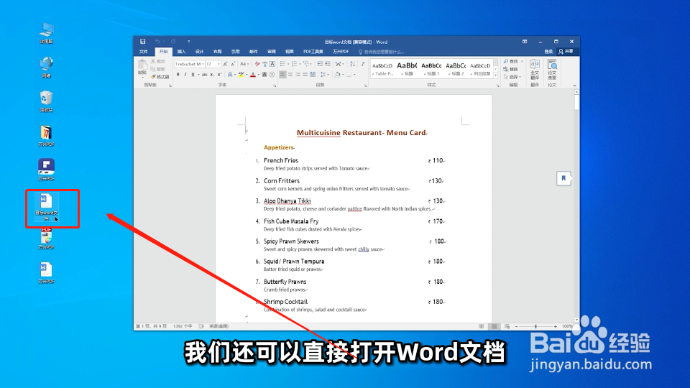Switch to the Layout (布局) tab
Image resolution: width=690 pixels, height=388 pixels.
tap(217, 52)
